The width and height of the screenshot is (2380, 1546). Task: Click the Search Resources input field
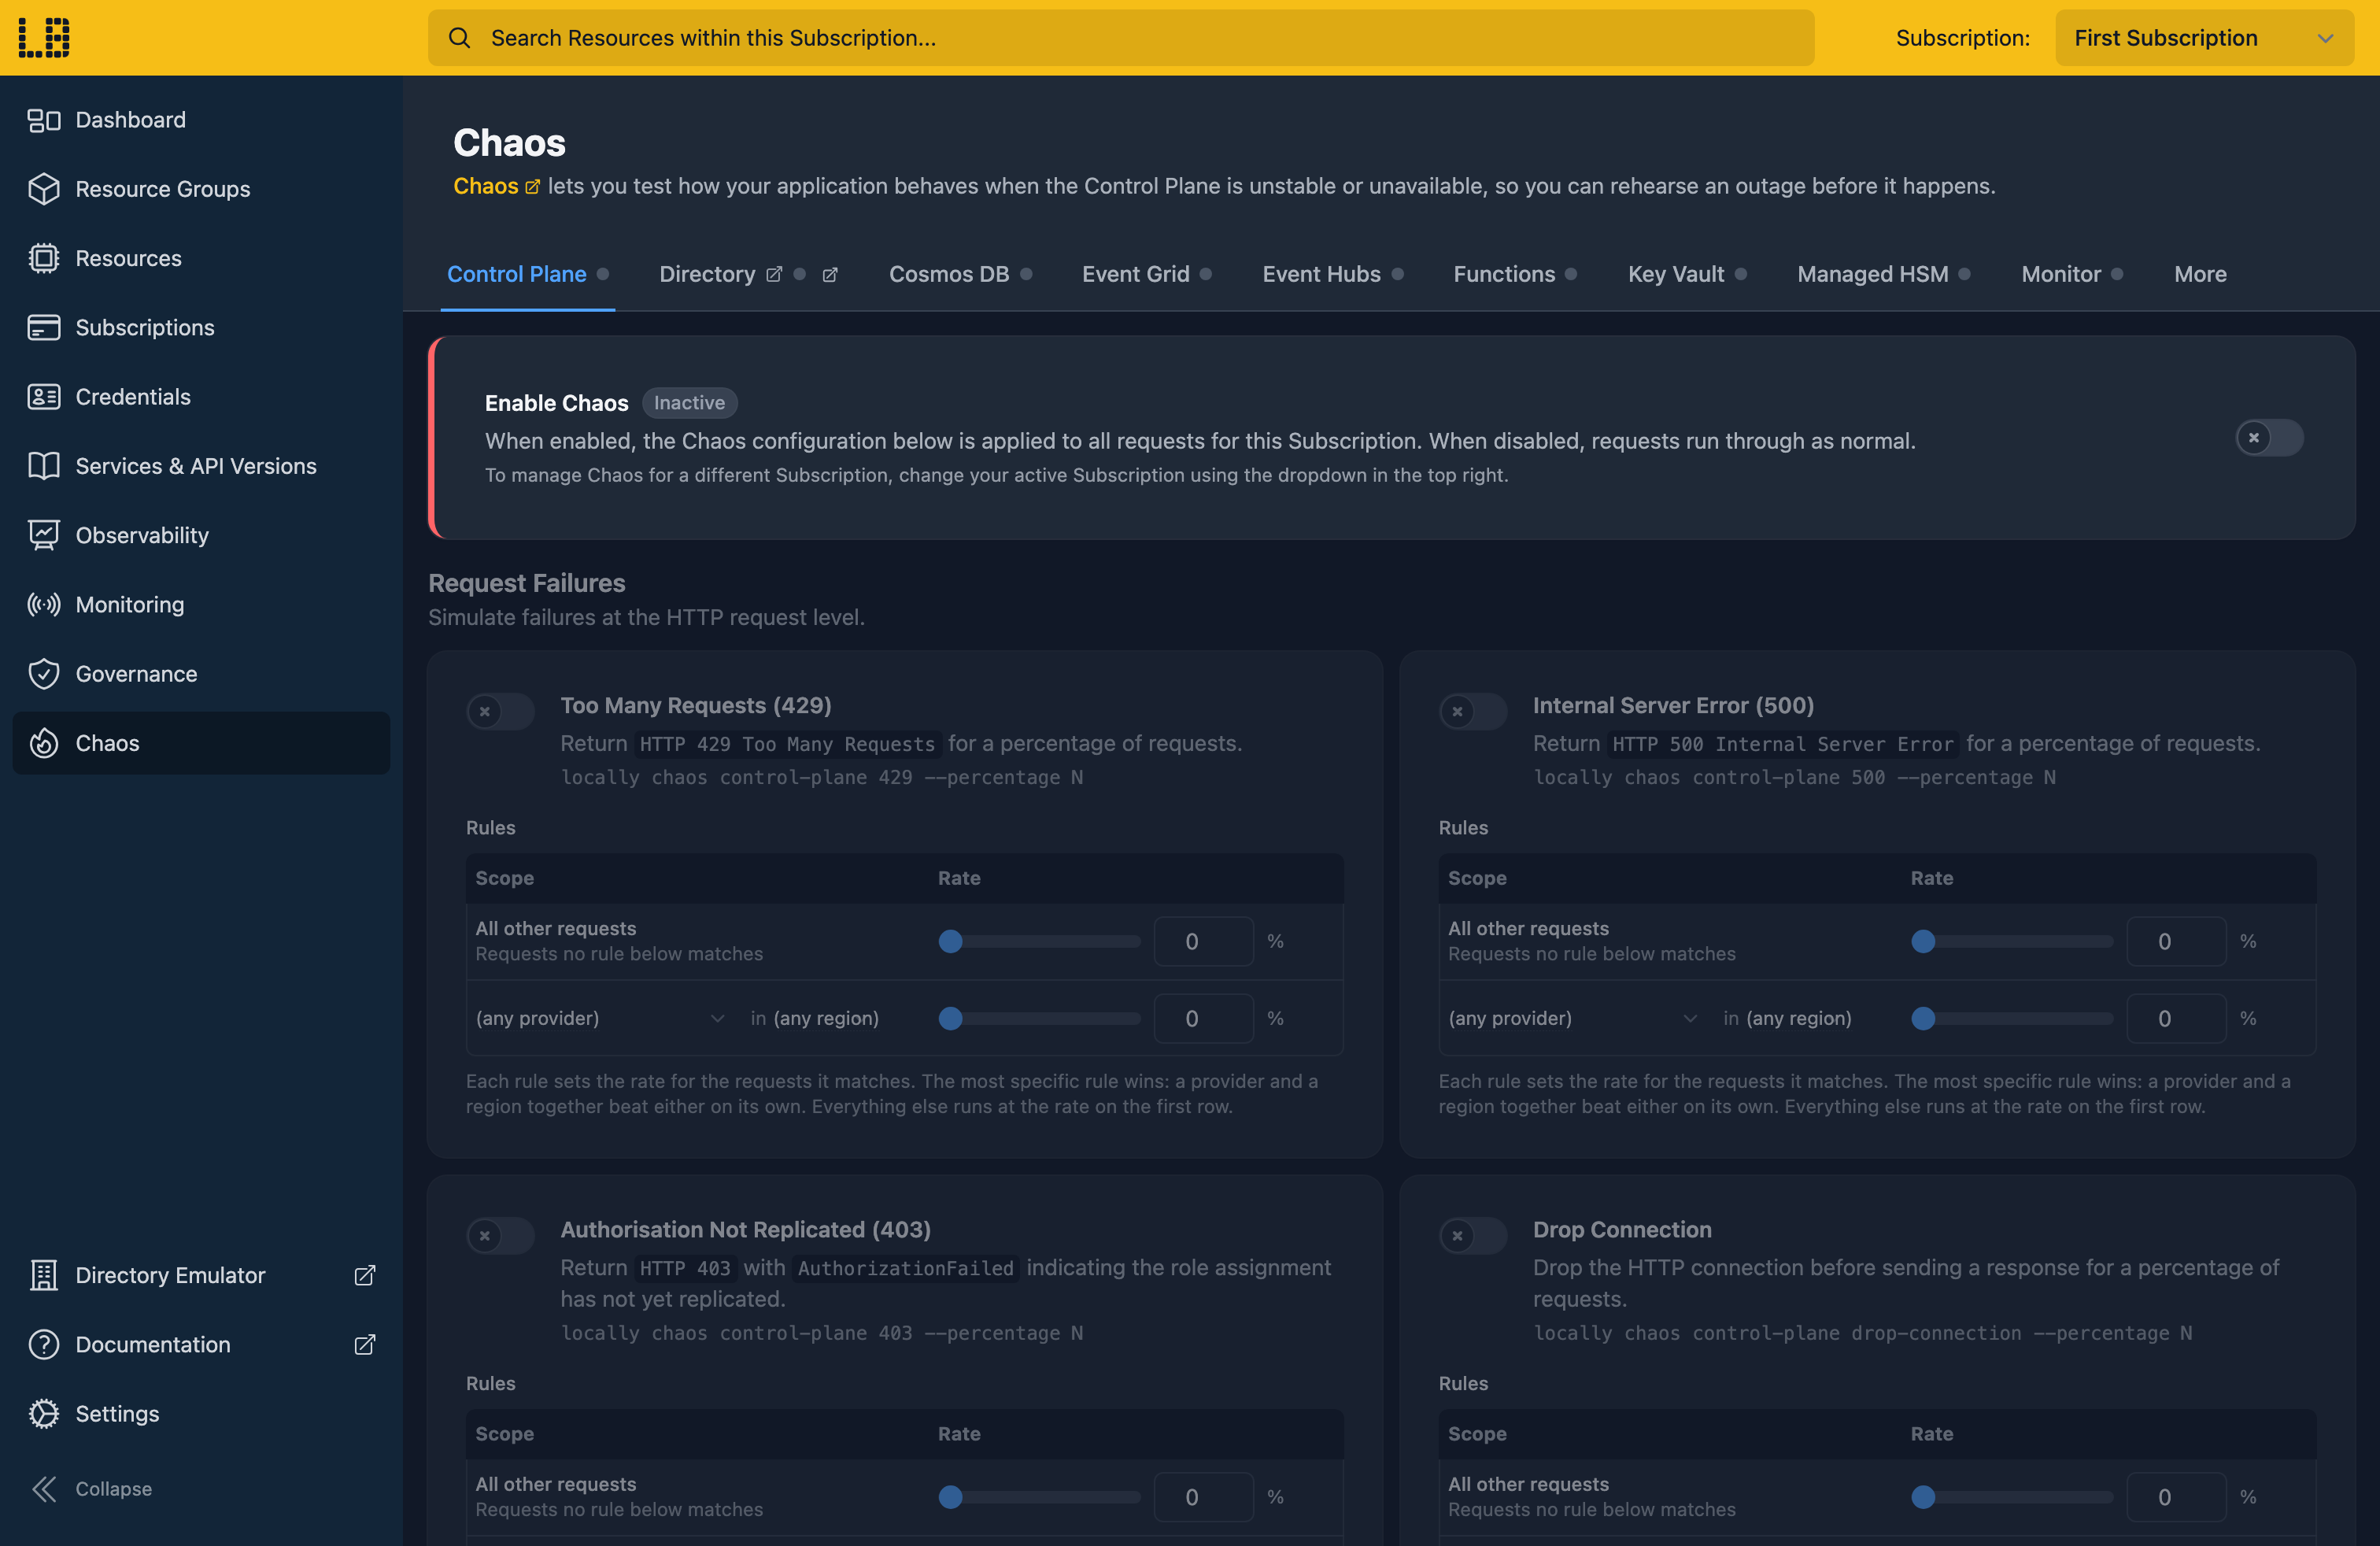click(x=1121, y=38)
